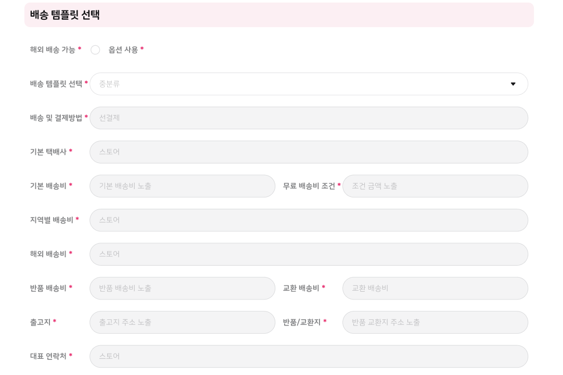Click the 옵션 사용 label
Viewport: 563px width, 375px height.
(x=123, y=50)
